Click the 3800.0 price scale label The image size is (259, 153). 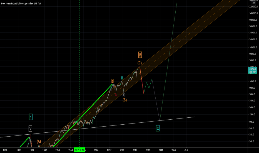coord(253,101)
